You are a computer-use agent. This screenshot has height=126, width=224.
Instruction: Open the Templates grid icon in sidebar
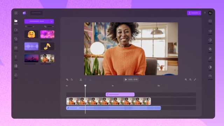click(16, 48)
